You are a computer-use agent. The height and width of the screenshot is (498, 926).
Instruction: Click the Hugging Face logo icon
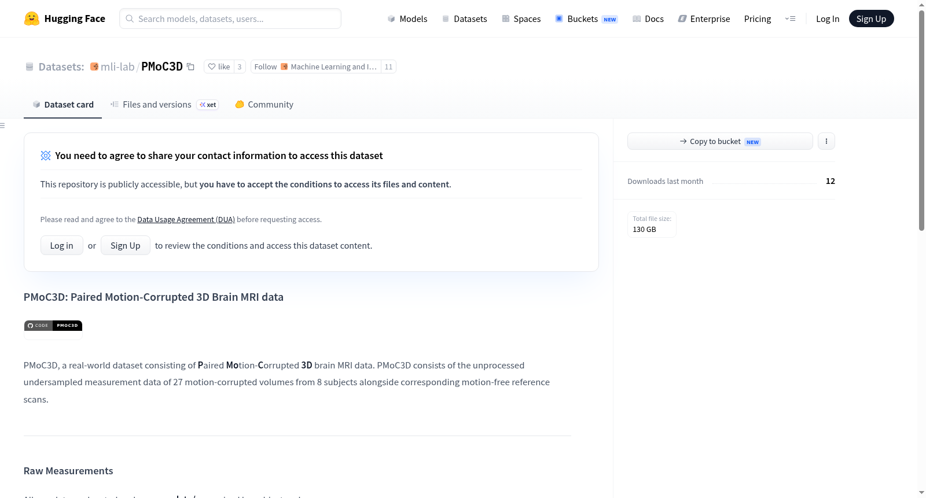pos(32,19)
